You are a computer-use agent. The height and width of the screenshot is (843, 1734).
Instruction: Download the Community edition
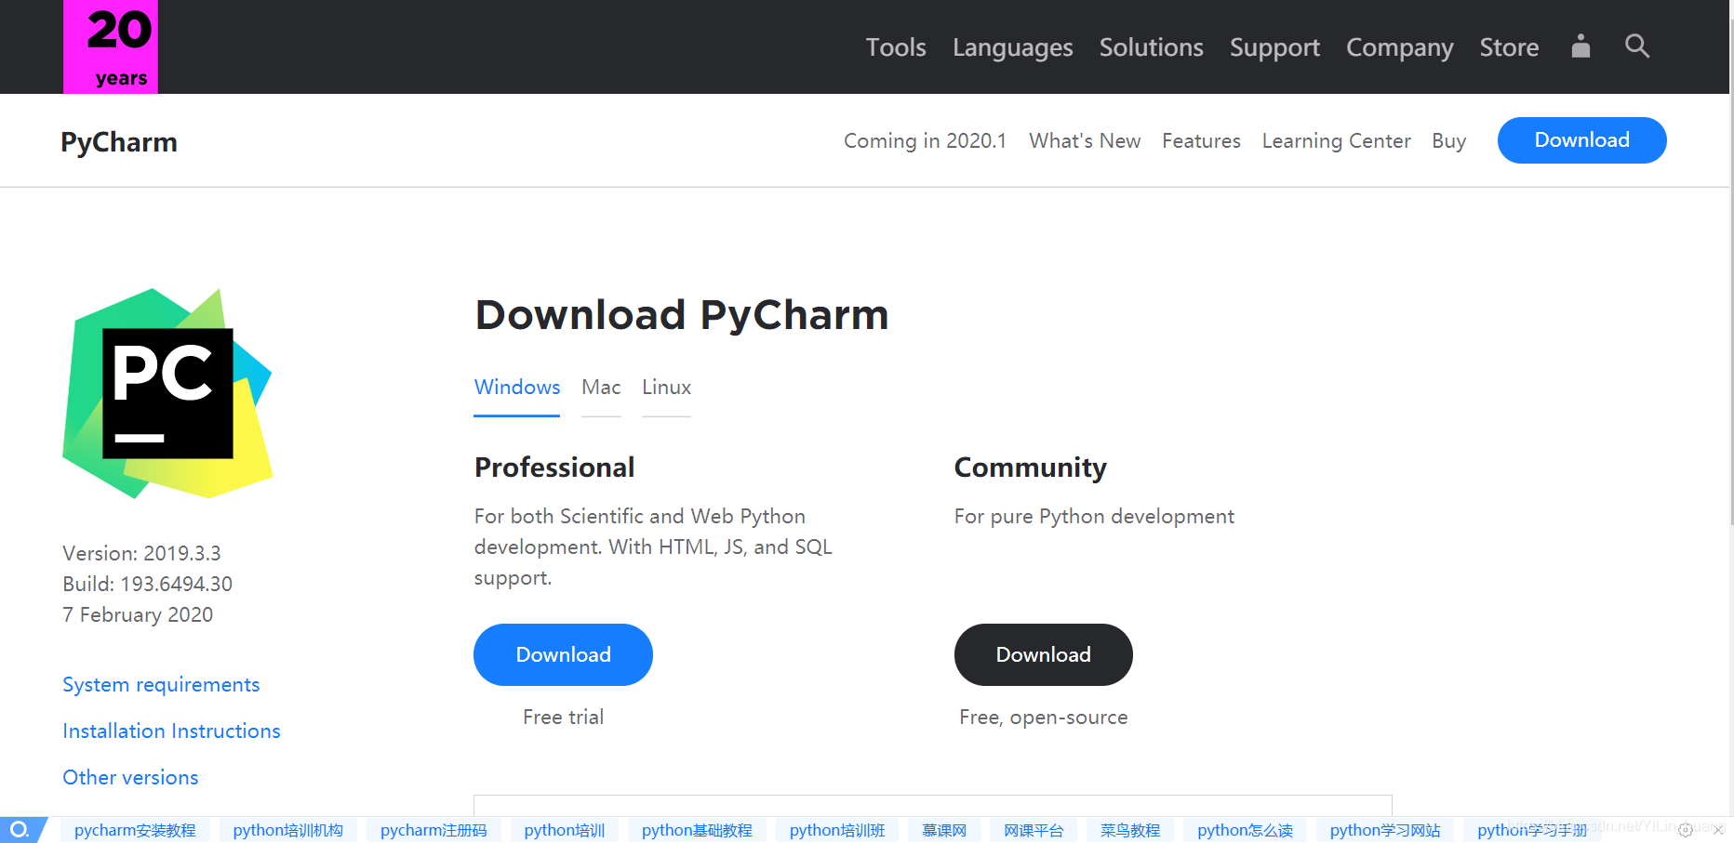1043,654
